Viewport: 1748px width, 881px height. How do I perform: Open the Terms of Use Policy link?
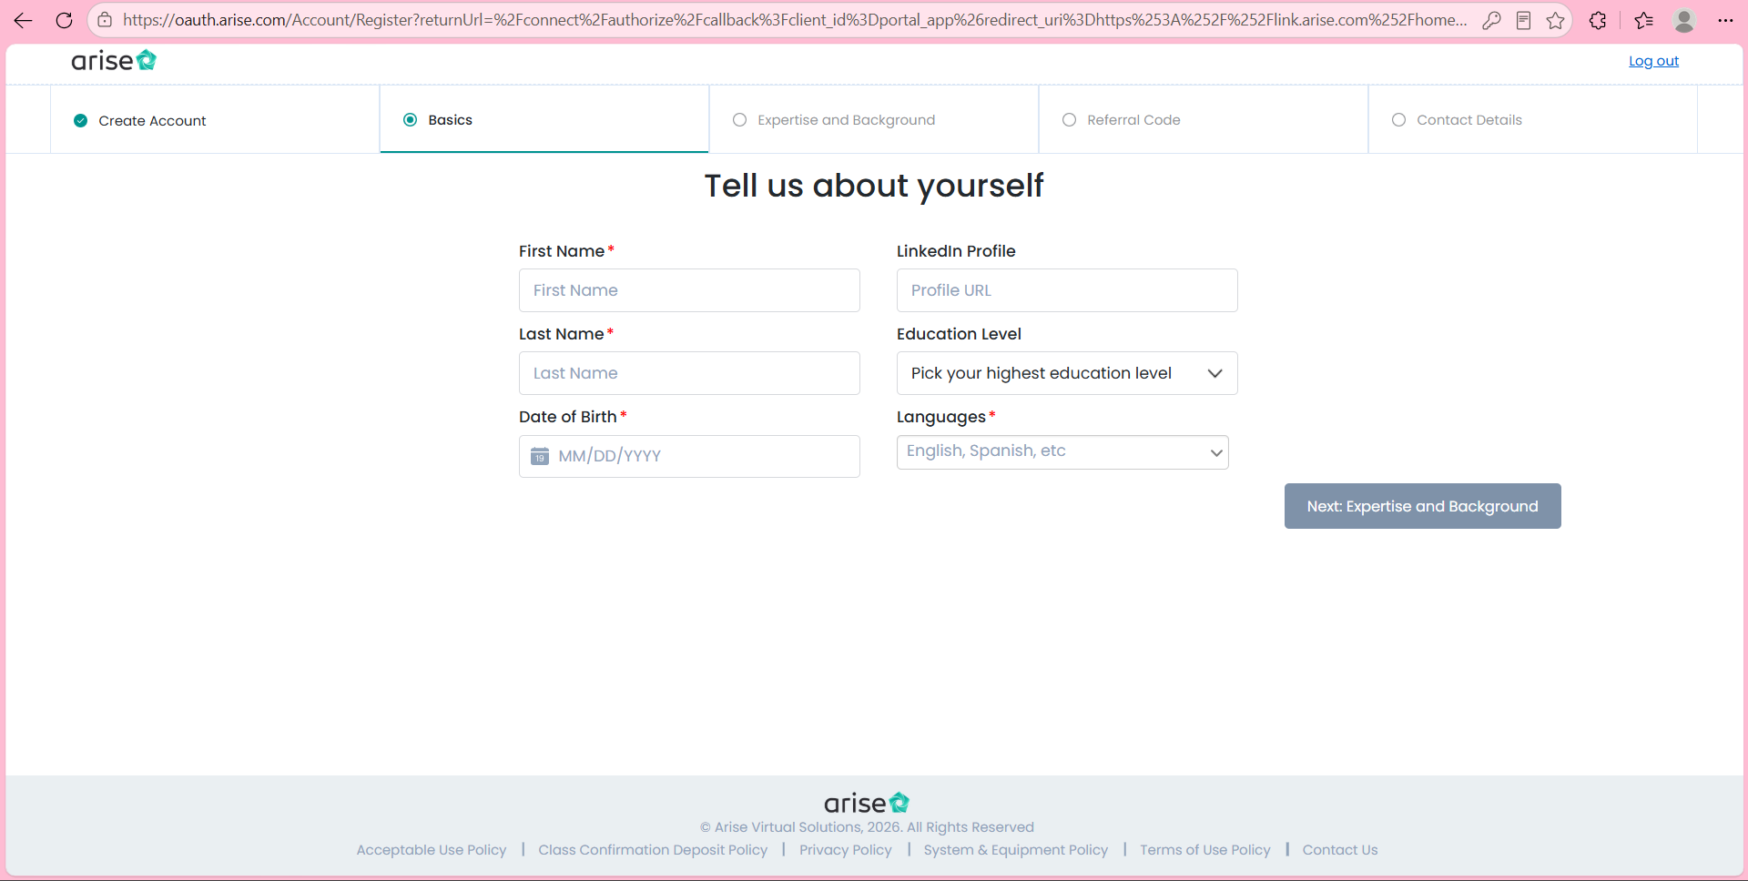pos(1205,850)
